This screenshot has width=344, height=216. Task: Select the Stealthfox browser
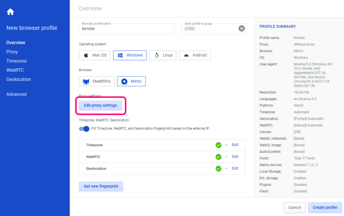[96, 82]
